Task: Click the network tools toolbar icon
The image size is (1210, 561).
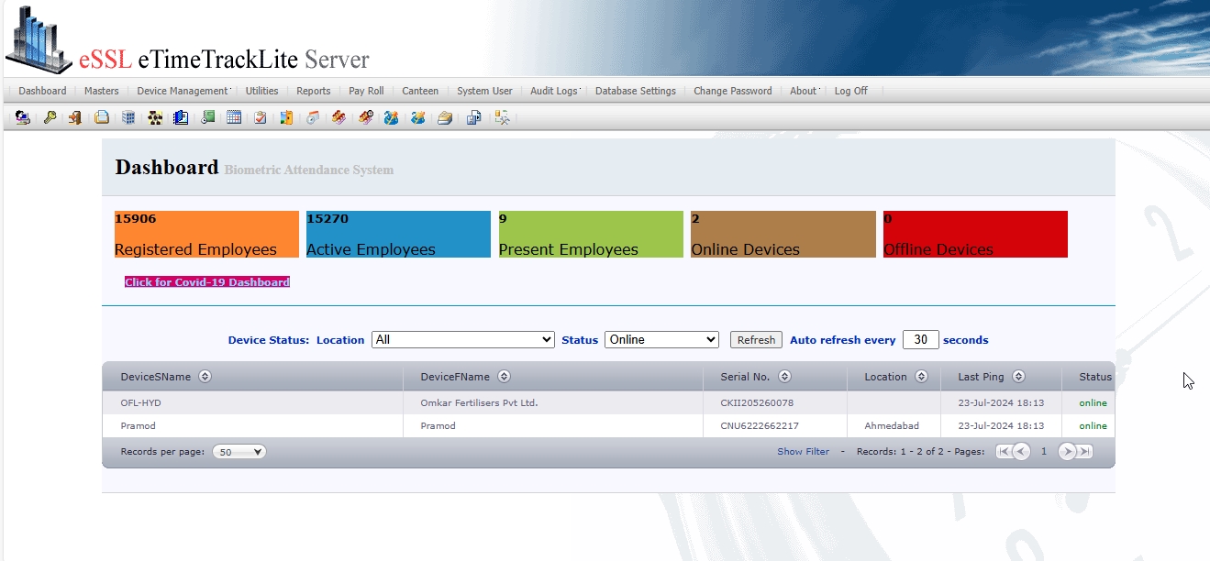Action: pyautogui.click(x=502, y=117)
